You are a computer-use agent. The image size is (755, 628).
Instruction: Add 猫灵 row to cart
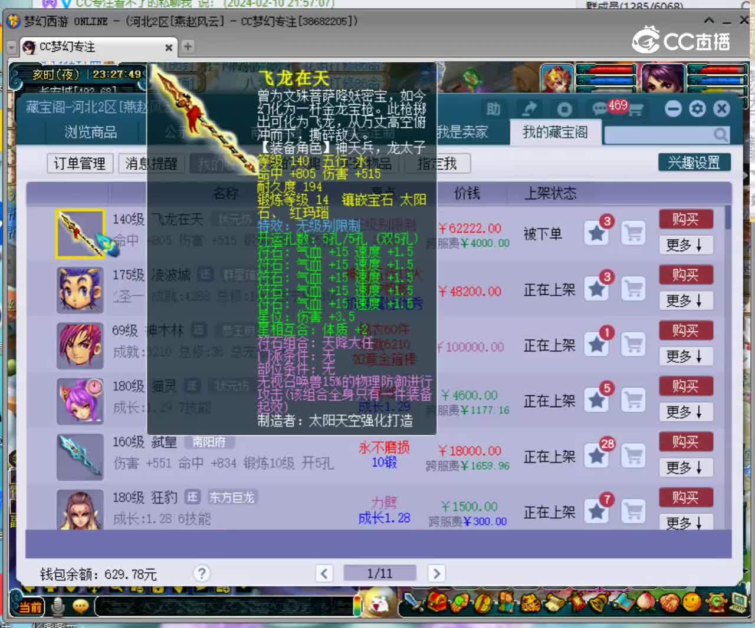point(634,400)
